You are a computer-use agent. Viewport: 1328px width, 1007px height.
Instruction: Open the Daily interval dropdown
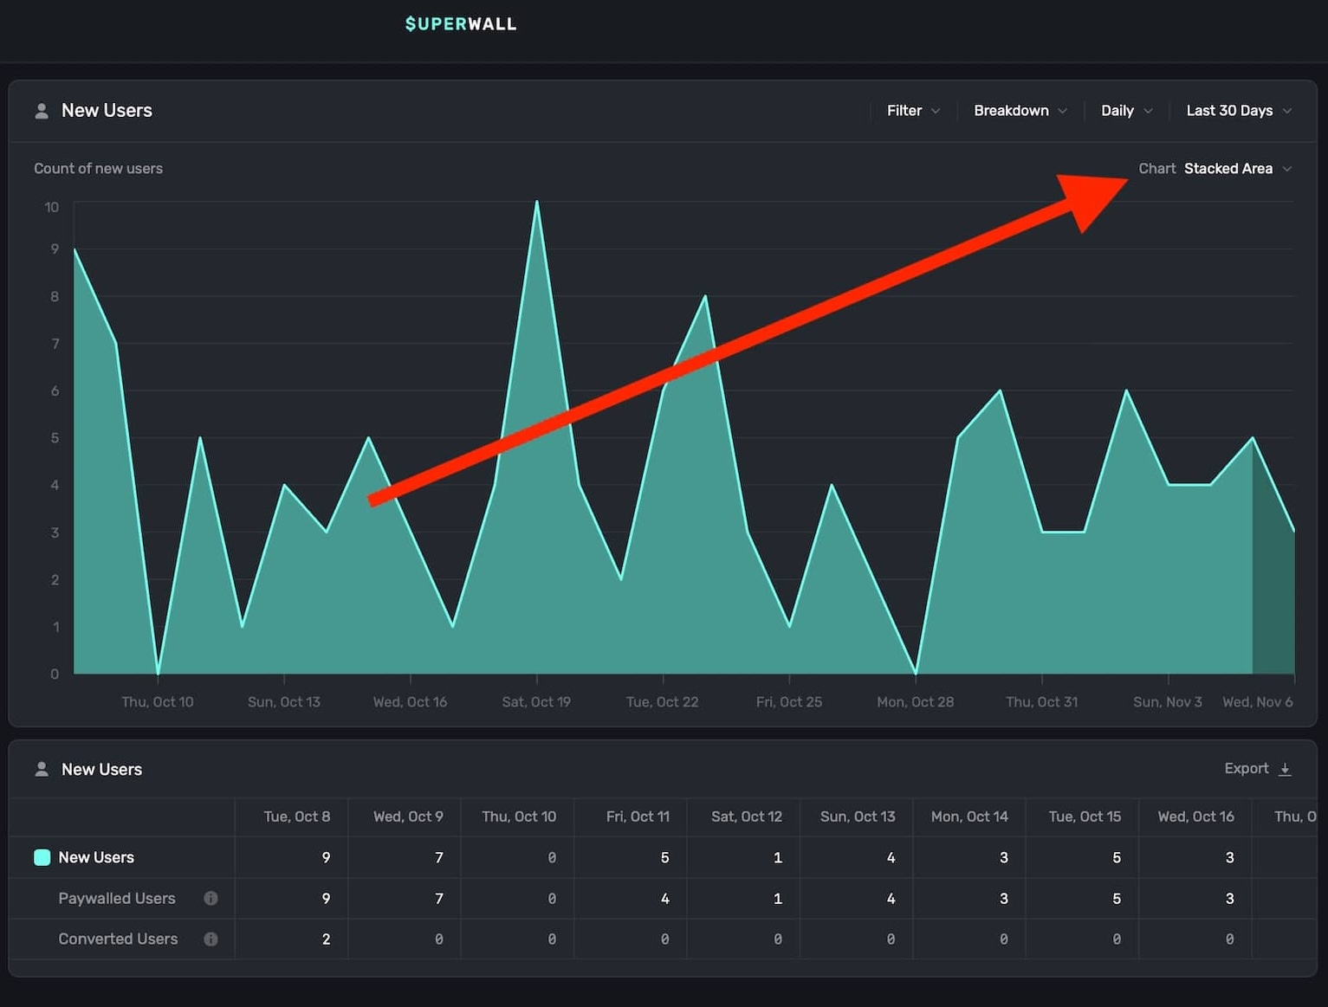[x=1125, y=111]
